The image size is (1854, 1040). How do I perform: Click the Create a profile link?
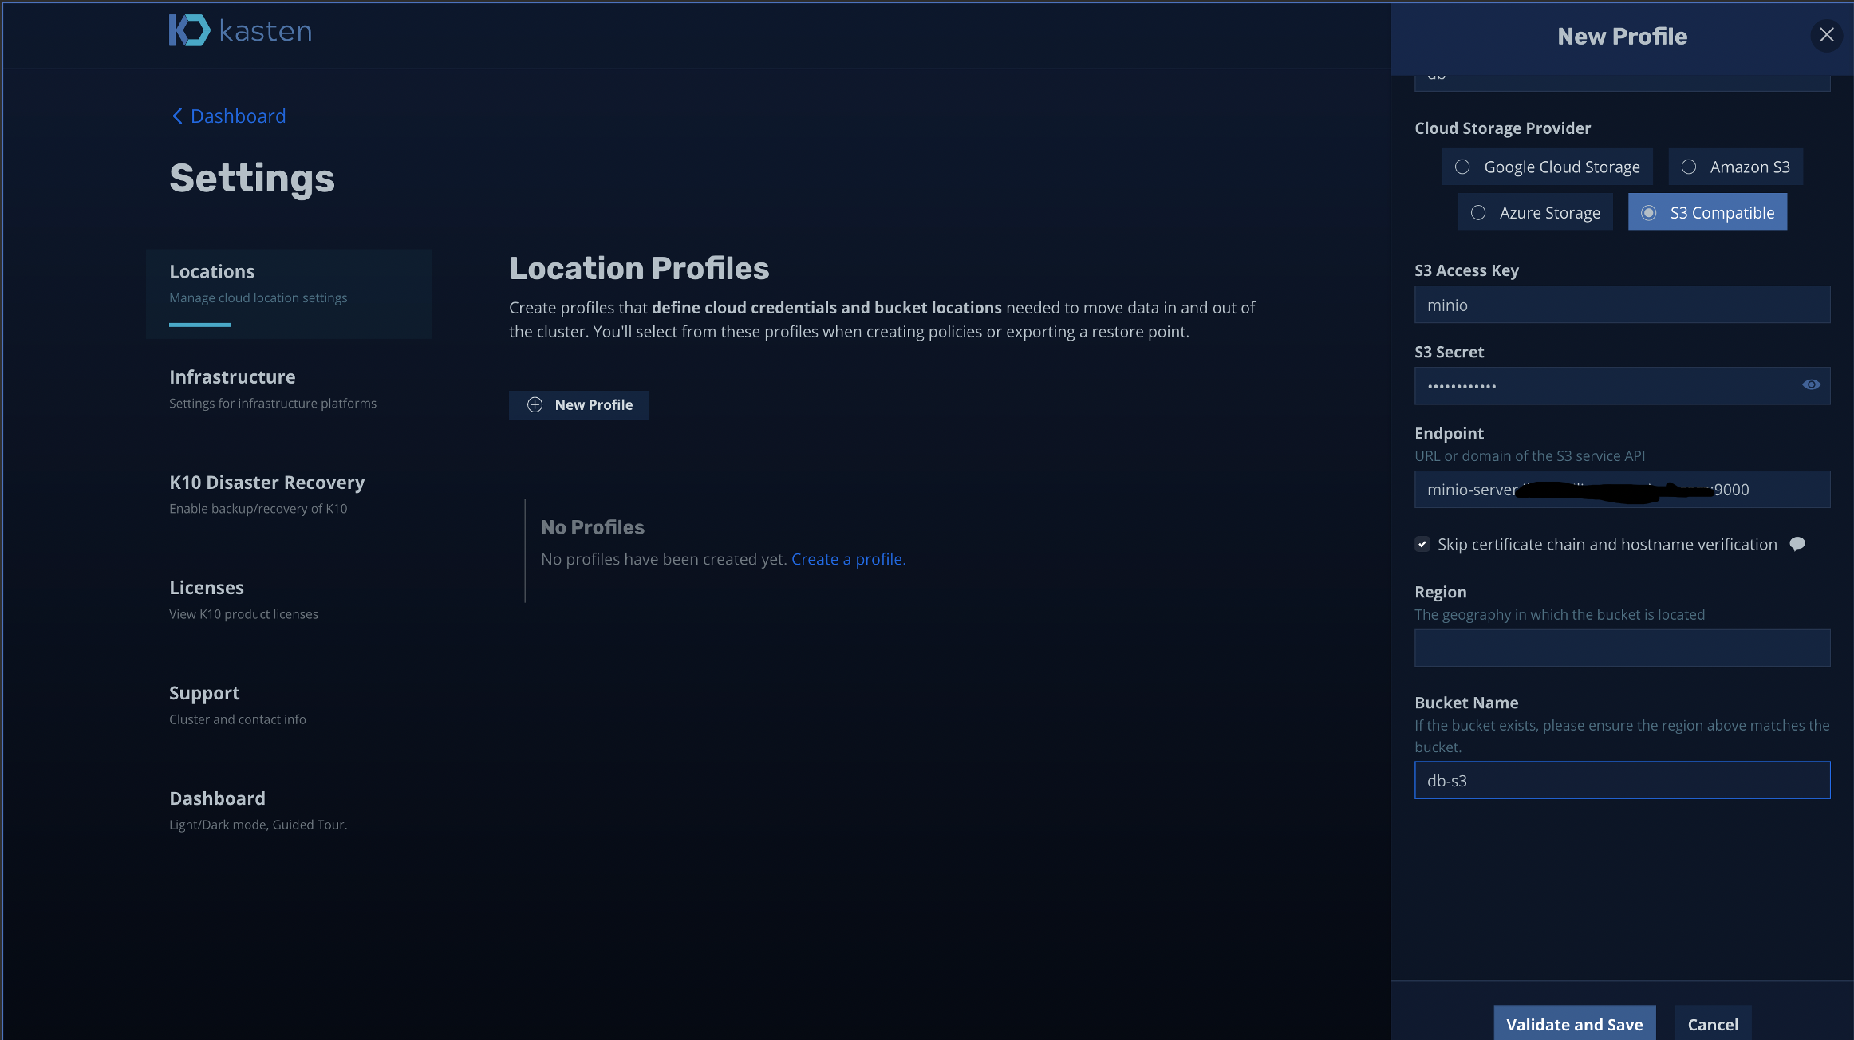pos(848,559)
